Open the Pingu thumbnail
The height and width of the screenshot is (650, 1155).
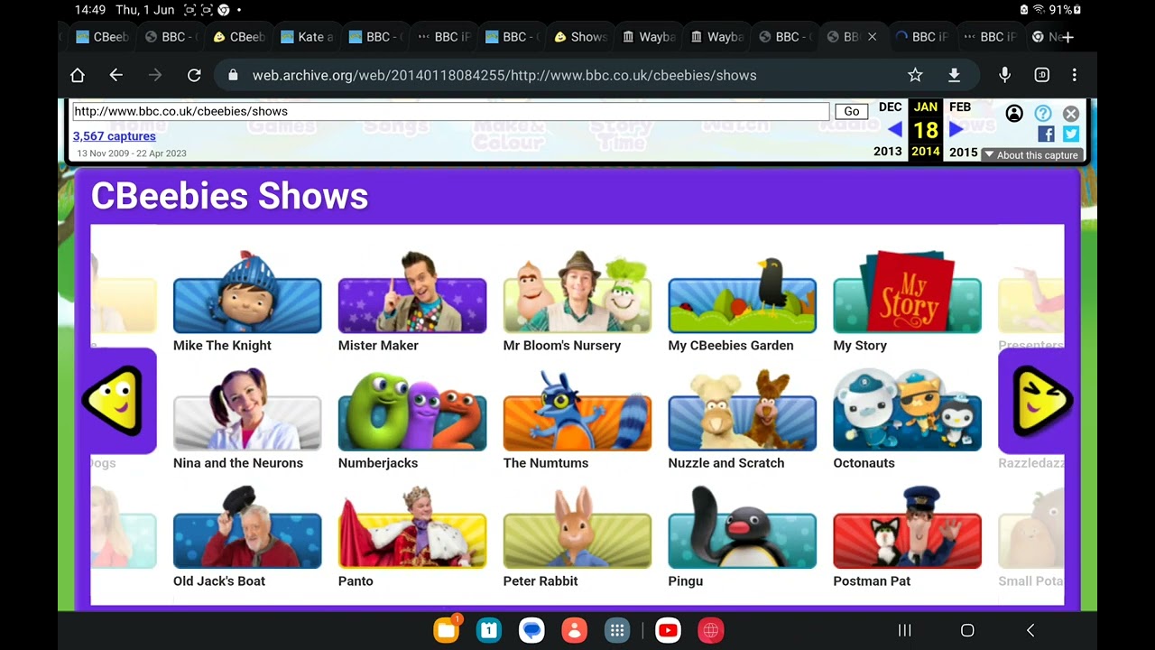pyautogui.click(x=742, y=528)
